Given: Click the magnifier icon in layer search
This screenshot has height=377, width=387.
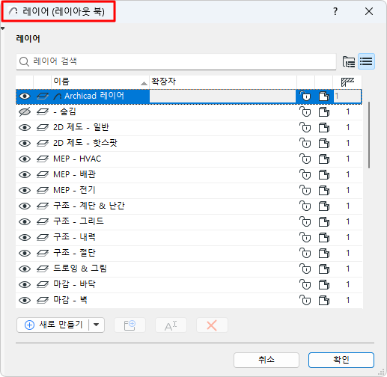Looking at the screenshot, I should pyautogui.click(x=24, y=61).
